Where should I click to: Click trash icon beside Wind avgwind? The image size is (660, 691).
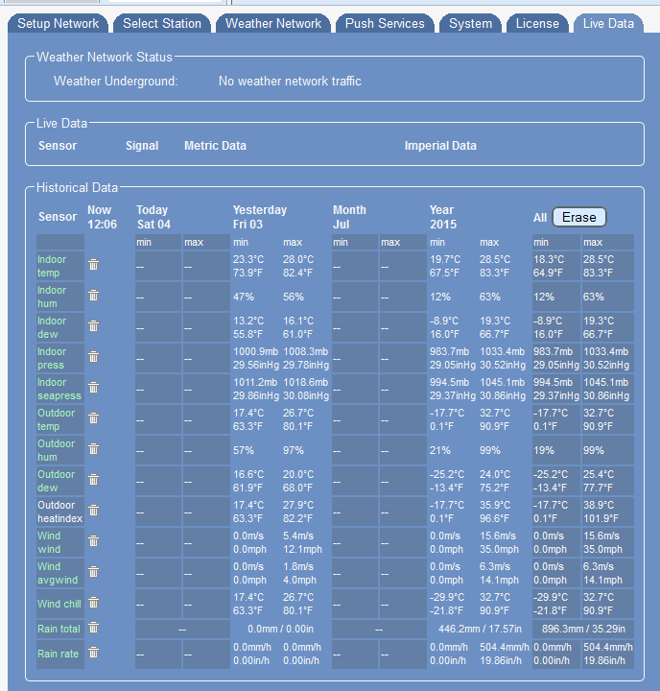pos(93,572)
